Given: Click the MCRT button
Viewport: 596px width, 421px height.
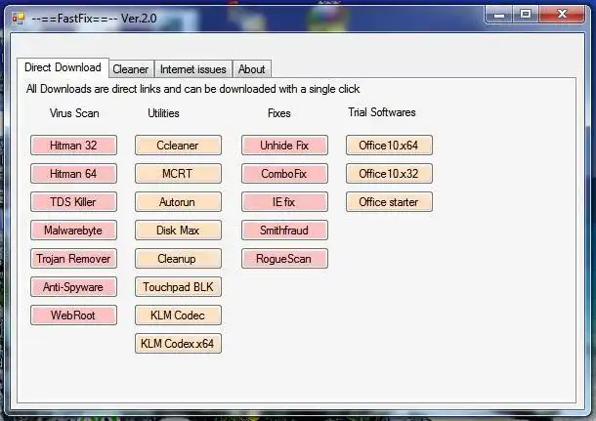Looking at the screenshot, I should [178, 174].
